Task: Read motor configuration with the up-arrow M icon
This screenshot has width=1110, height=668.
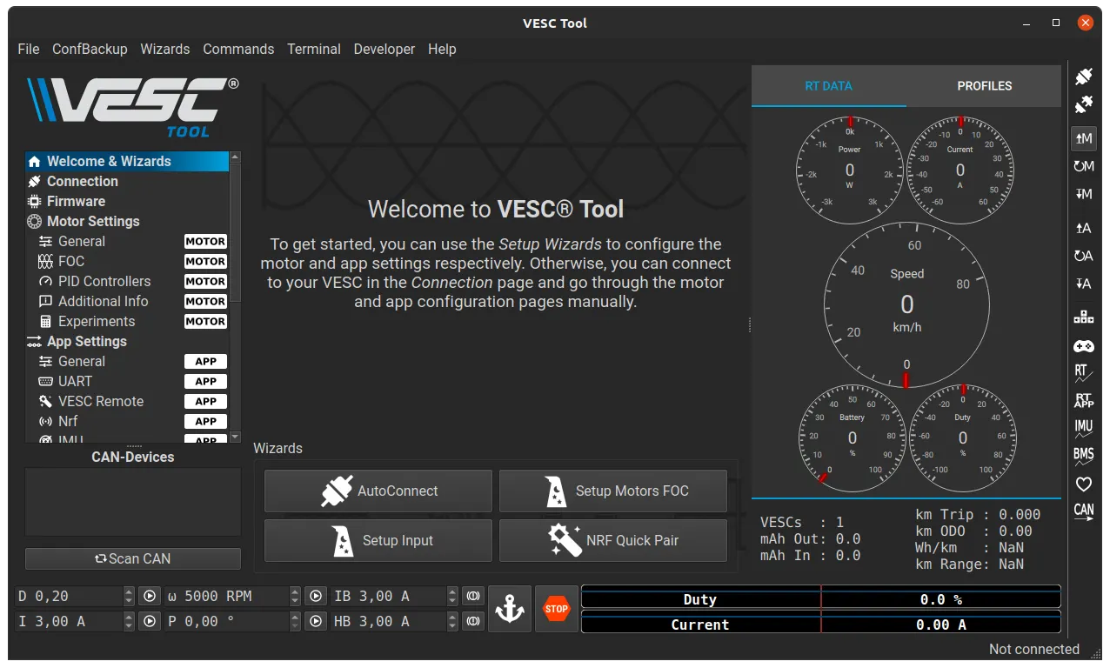Action: [x=1083, y=138]
